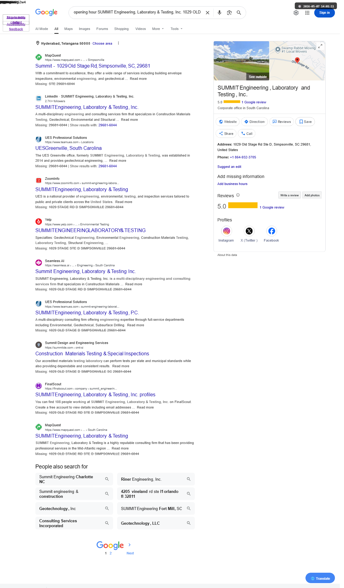This screenshot has width=344, height=588.
Task: Switch to the Maps tab
Action: pyautogui.click(x=69, y=29)
